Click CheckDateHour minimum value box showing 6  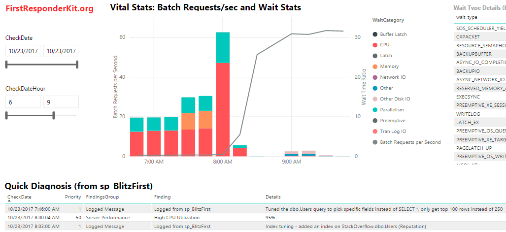(23, 102)
